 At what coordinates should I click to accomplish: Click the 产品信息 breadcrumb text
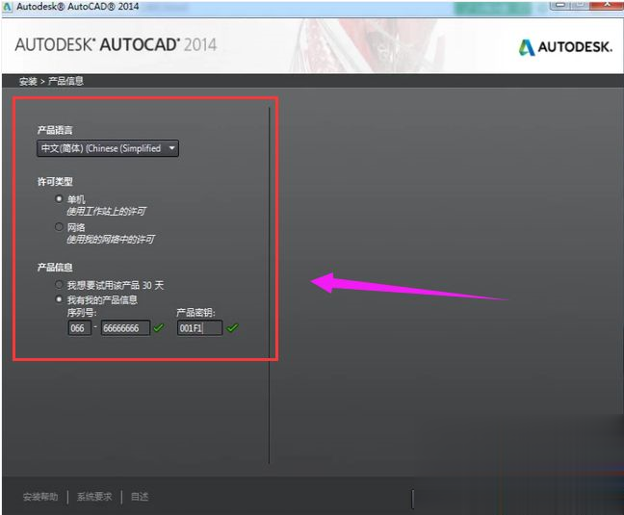click(x=65, y=81)
